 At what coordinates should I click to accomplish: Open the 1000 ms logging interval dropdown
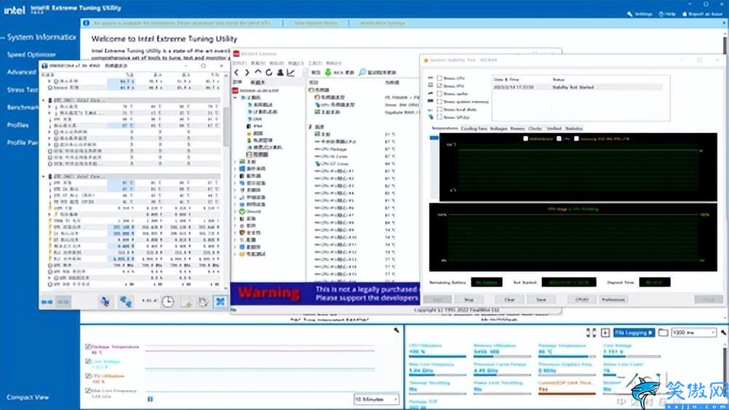click(693, 332)
